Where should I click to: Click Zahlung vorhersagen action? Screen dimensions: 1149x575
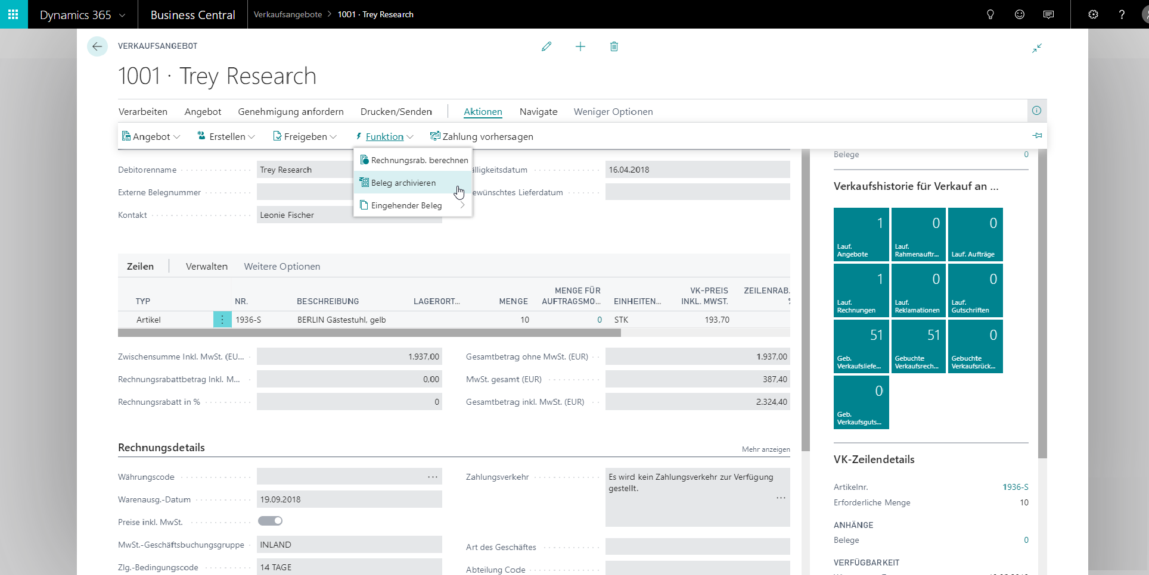point(482,136)
